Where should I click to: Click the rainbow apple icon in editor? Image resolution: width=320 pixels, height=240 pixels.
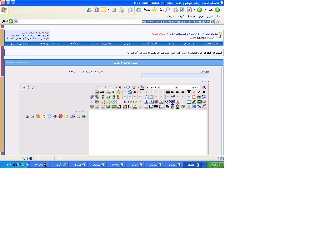click(134, 87)
